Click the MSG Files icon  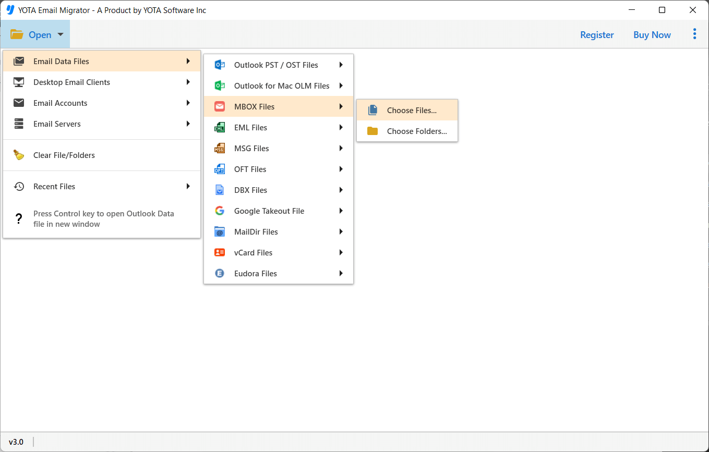pos(220,148)
